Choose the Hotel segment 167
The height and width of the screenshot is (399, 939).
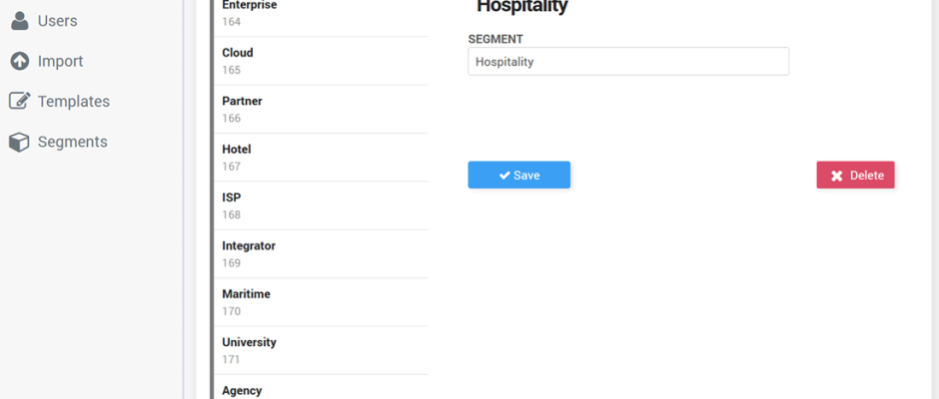[321, 158]
